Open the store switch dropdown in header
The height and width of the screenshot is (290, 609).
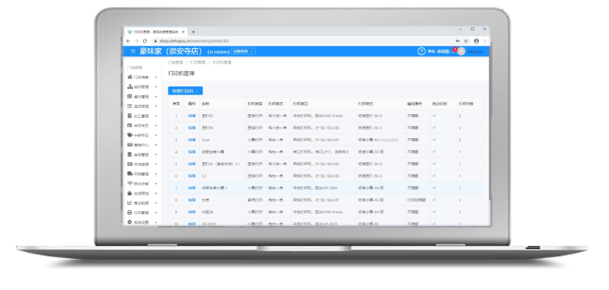click(243, 51)
